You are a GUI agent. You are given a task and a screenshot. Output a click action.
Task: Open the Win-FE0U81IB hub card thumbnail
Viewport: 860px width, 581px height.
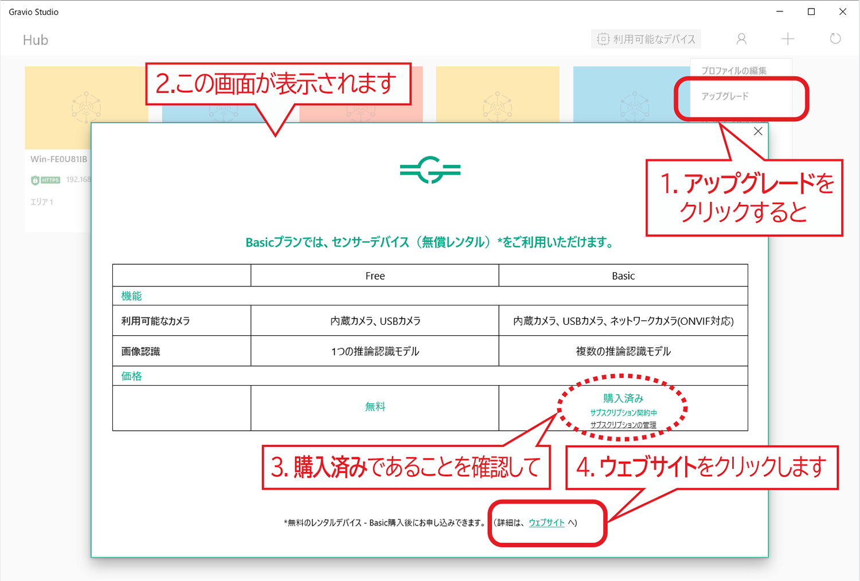[x=87, y=107]
